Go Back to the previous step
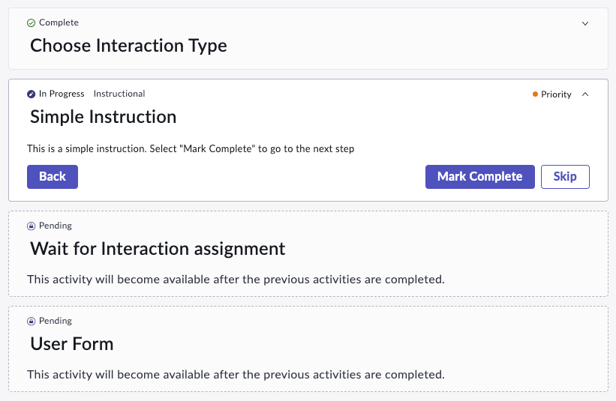This screenshot has height=401, width=616. [53, 177]
